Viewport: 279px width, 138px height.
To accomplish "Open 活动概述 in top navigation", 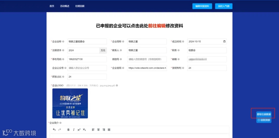I will (x=65, y=6).
